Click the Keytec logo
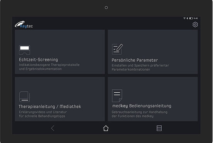 (24, 24)
